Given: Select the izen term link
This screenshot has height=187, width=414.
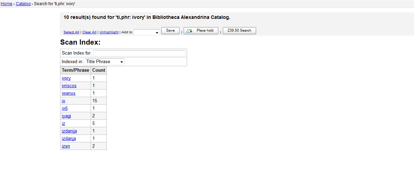Looking at the screenshot, I should coord(66,146).
